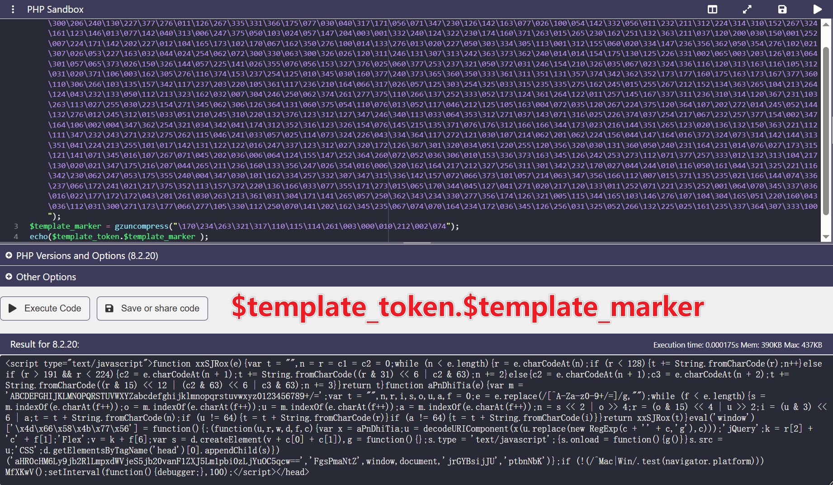
Task: Click the save floppy disk icon in header
Action: pos(782,9)
